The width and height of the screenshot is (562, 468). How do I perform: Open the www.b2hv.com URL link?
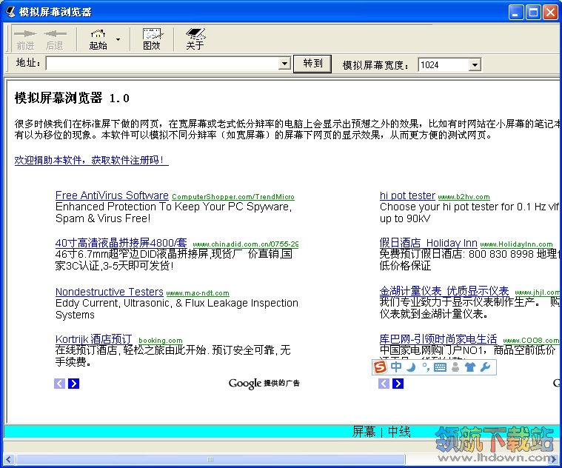pyautogui.click(x=464, y=197)
